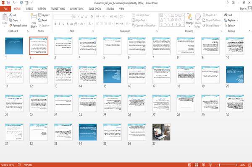Click the Arrange icon in Drawing group

tap(189, 17)
